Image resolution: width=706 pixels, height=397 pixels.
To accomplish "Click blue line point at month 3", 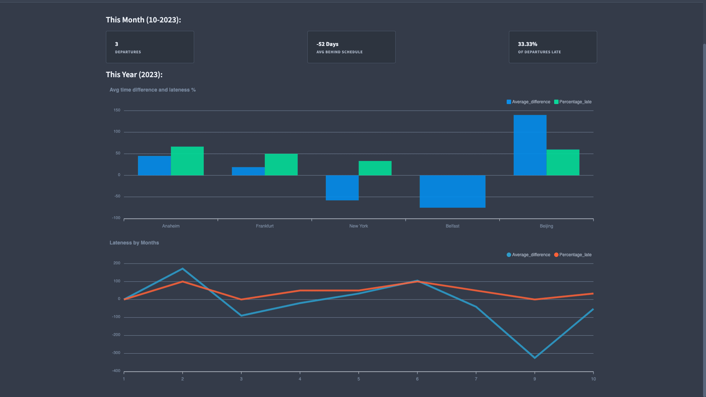I will pyautogui.click(x=241, y=315).
